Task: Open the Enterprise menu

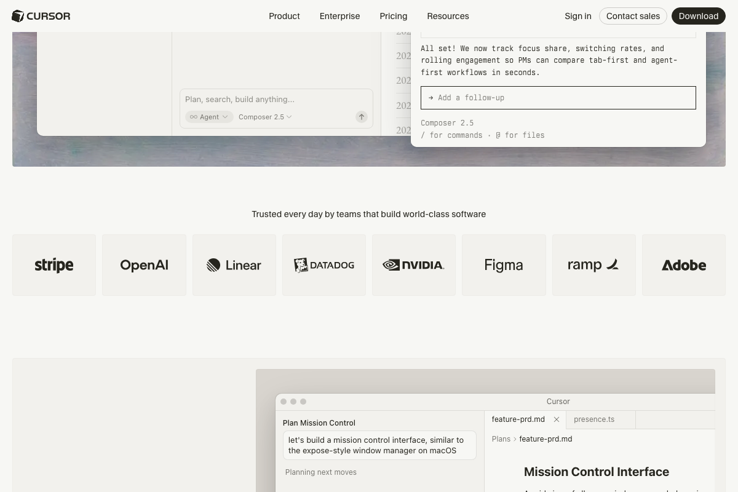Action: pos(339,16)
